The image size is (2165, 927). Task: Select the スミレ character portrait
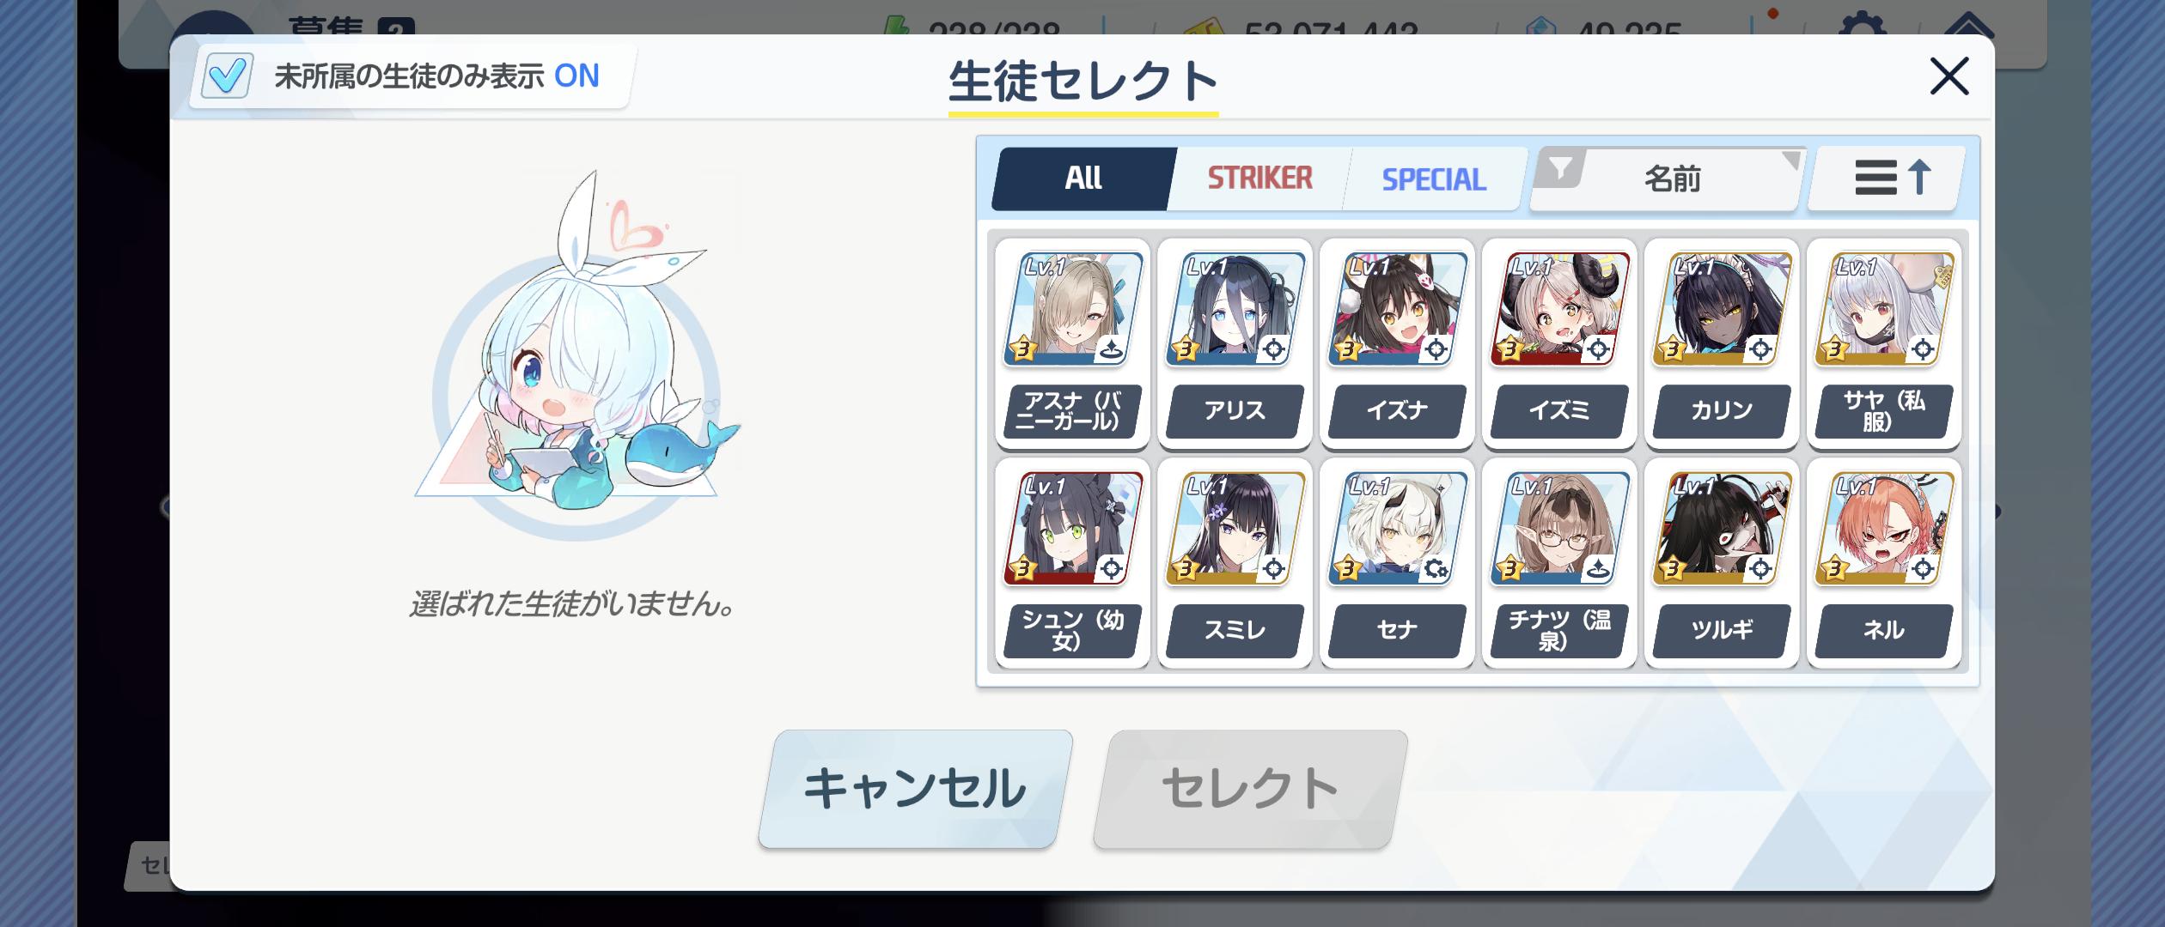(x=1235, y=529)
